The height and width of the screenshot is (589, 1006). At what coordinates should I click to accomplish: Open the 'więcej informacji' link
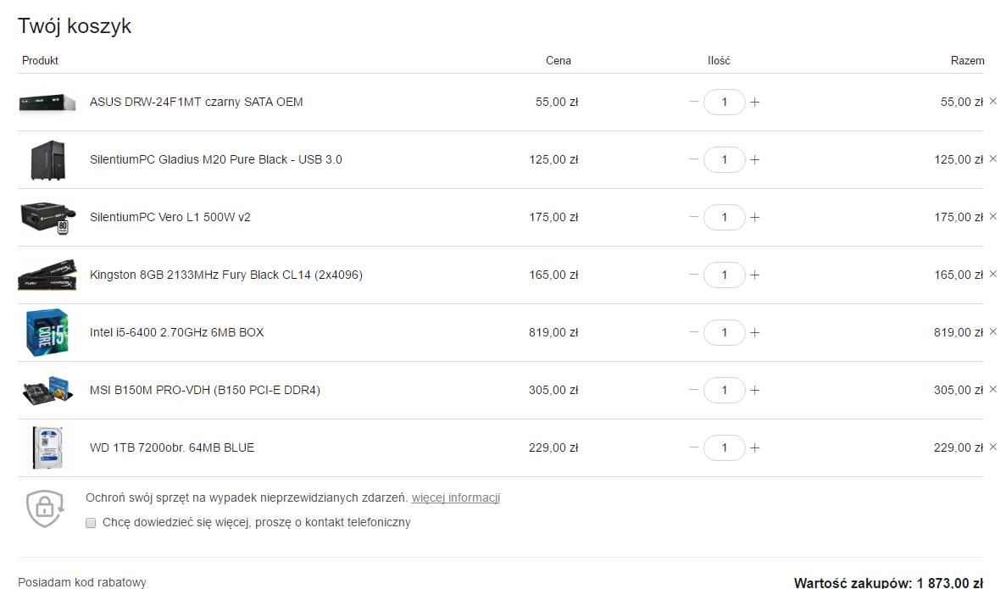click(x=455, y=497)
